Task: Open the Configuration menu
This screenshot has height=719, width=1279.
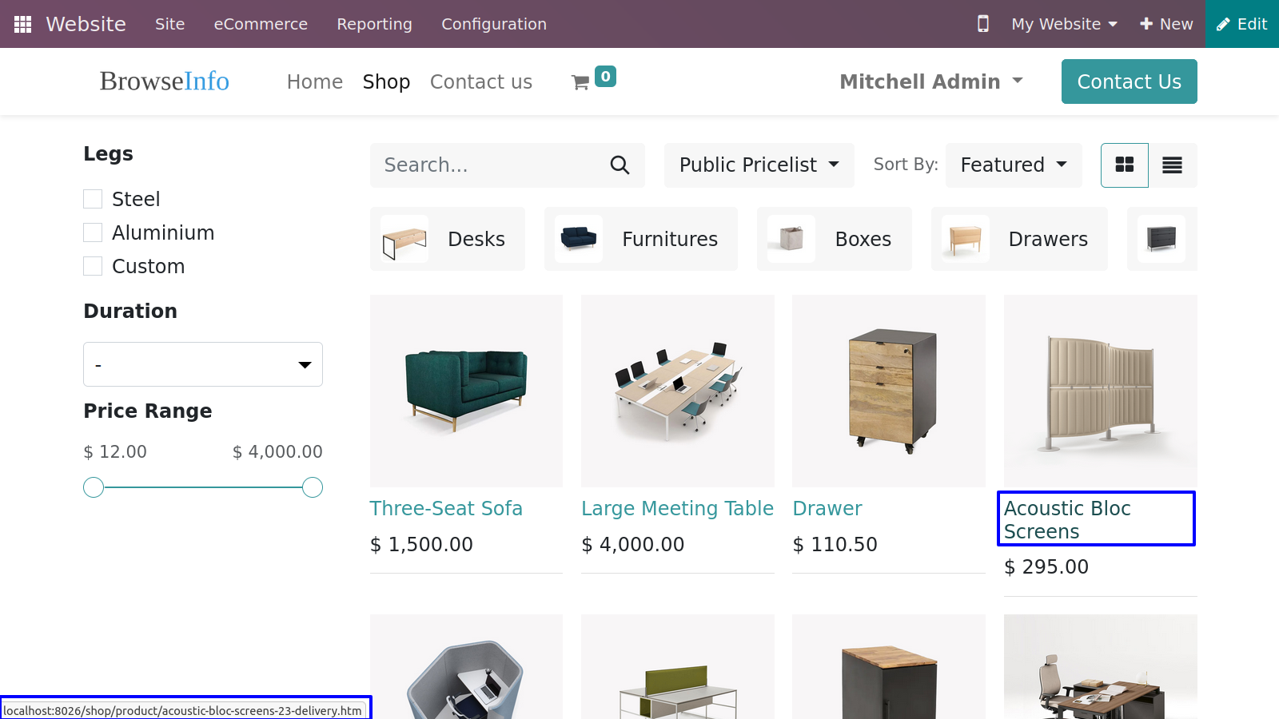Action: coord(494,24)
